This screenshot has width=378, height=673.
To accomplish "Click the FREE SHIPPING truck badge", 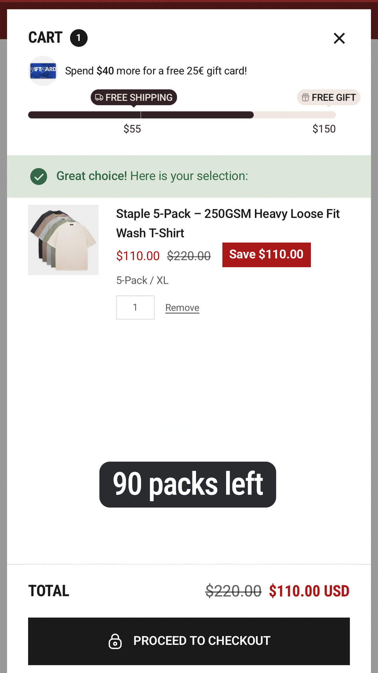I will [134, 97].
